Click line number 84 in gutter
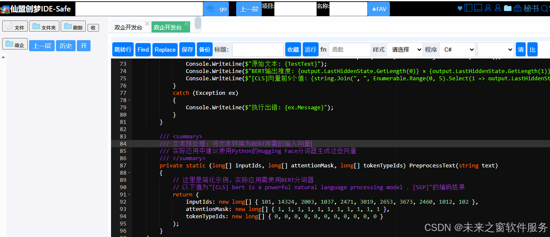Screen dimensions: 550x237 coord(123,143)
